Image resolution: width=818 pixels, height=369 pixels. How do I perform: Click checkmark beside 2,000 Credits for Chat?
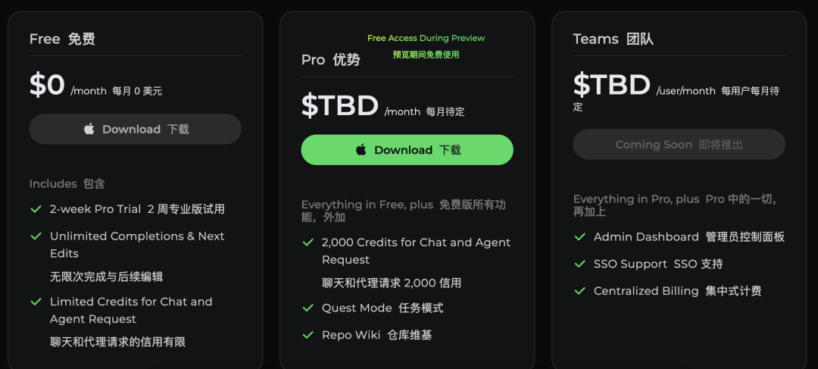pos(308,242)
